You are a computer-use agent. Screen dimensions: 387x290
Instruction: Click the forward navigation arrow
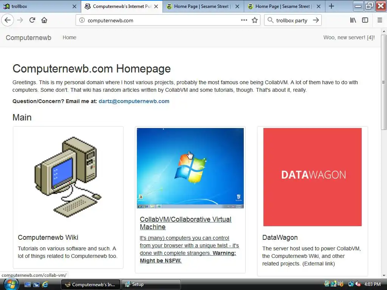tap(20, 20)
